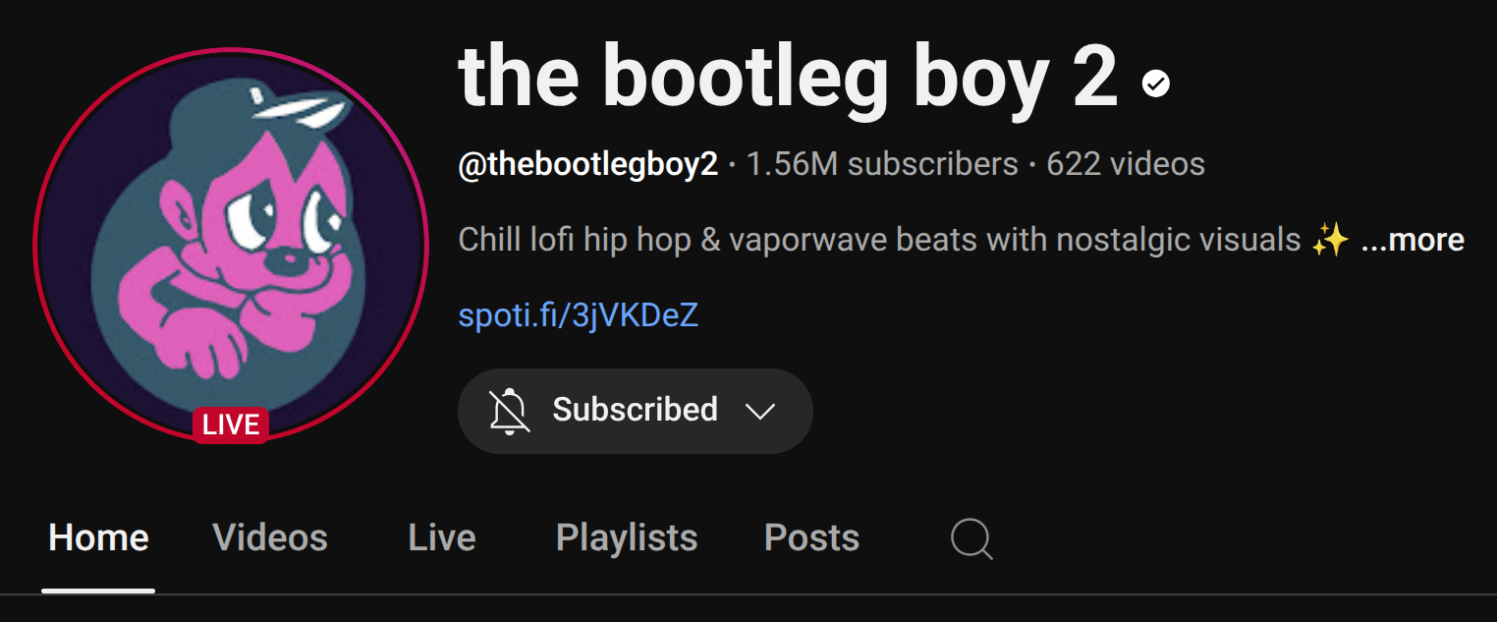1497x622 pixels.
Task: Go to the Playlists tab
Action: [627, 537]
